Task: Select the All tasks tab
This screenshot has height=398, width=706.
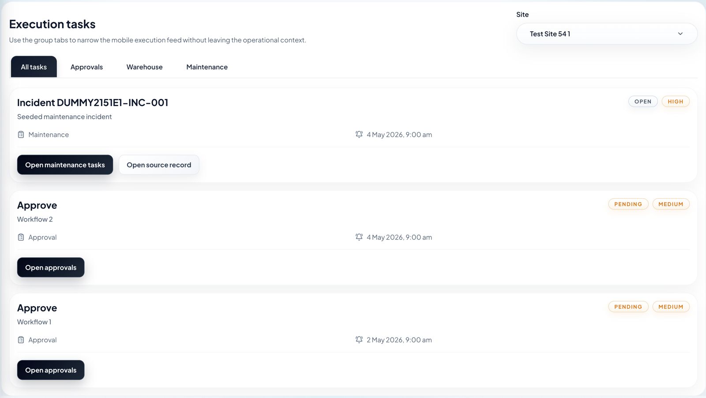Action: (34, 67)
